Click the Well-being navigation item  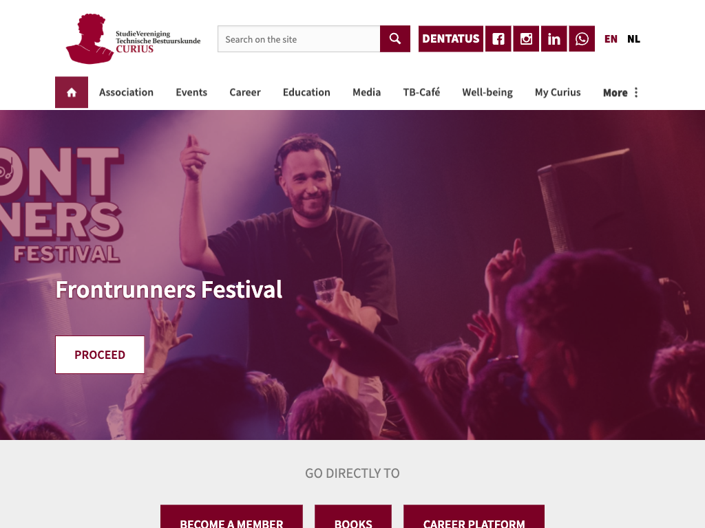click(487, 93)
